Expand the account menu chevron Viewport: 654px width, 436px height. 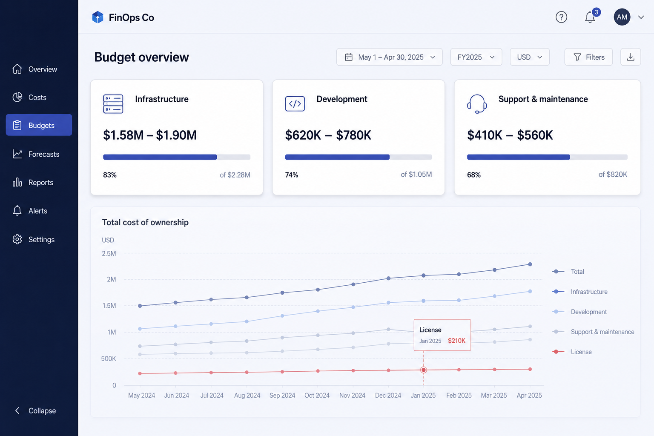tap(641, 17)
